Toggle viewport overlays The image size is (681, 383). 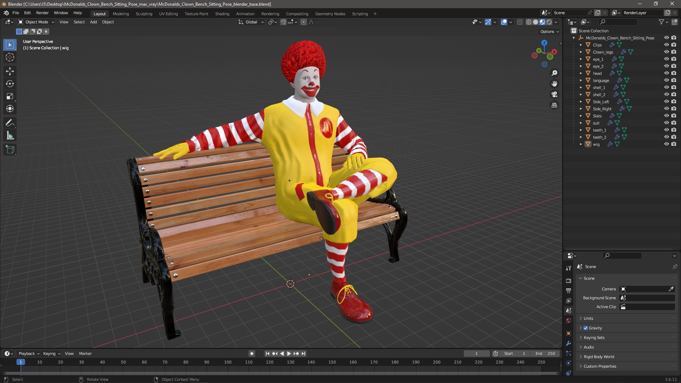point(504,22)
